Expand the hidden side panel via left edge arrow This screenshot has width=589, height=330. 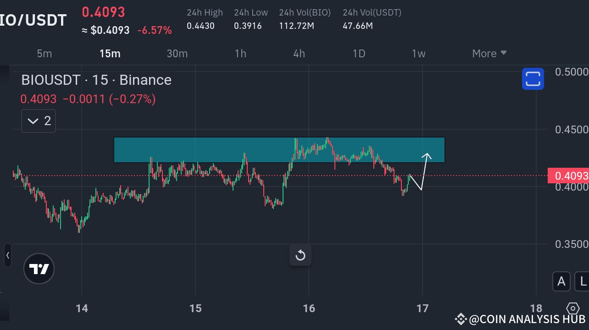pos(7,256)
